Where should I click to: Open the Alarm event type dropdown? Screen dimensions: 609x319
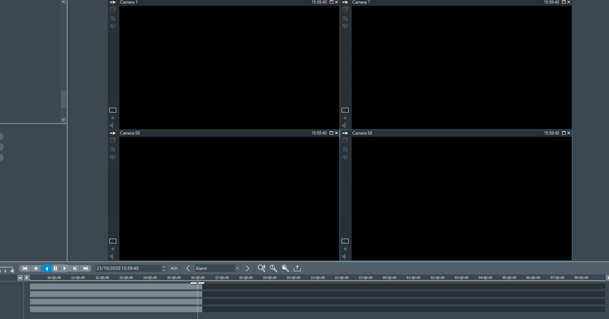(237, 268)
